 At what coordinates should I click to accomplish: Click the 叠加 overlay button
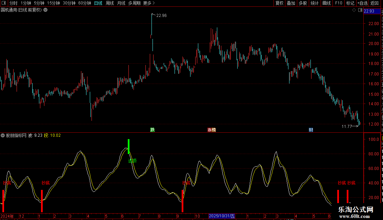(x=291, y=3)
